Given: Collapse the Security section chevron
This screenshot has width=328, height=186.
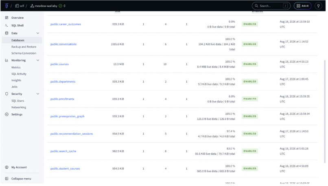Looking at the screenshot, I should click(38, 94).
